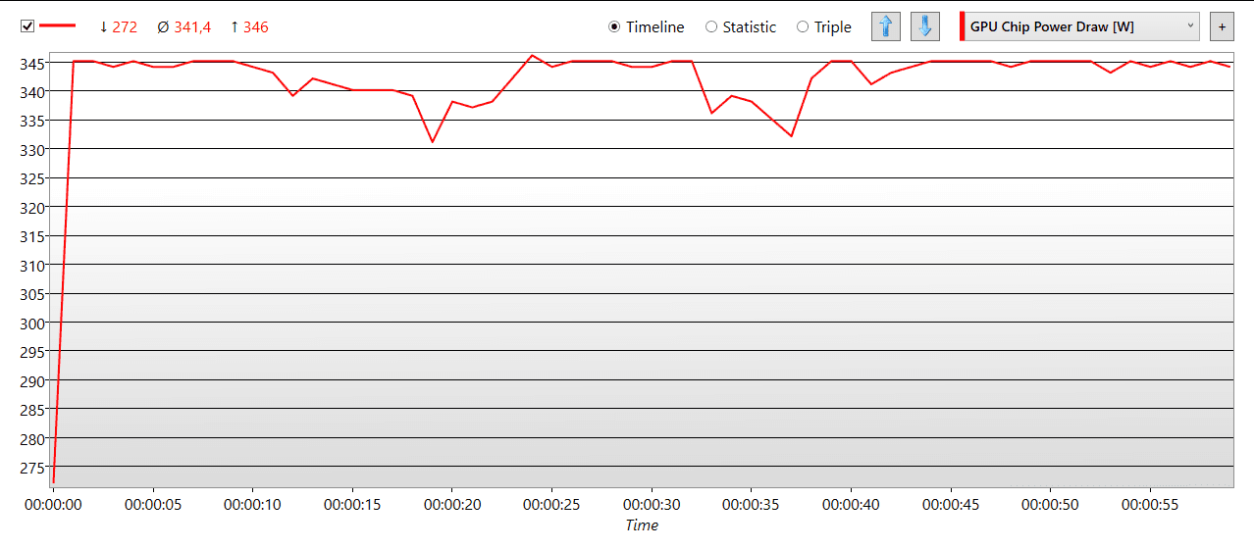
Task: Click the 345 value on Y axis
Action: click(34, 63)
